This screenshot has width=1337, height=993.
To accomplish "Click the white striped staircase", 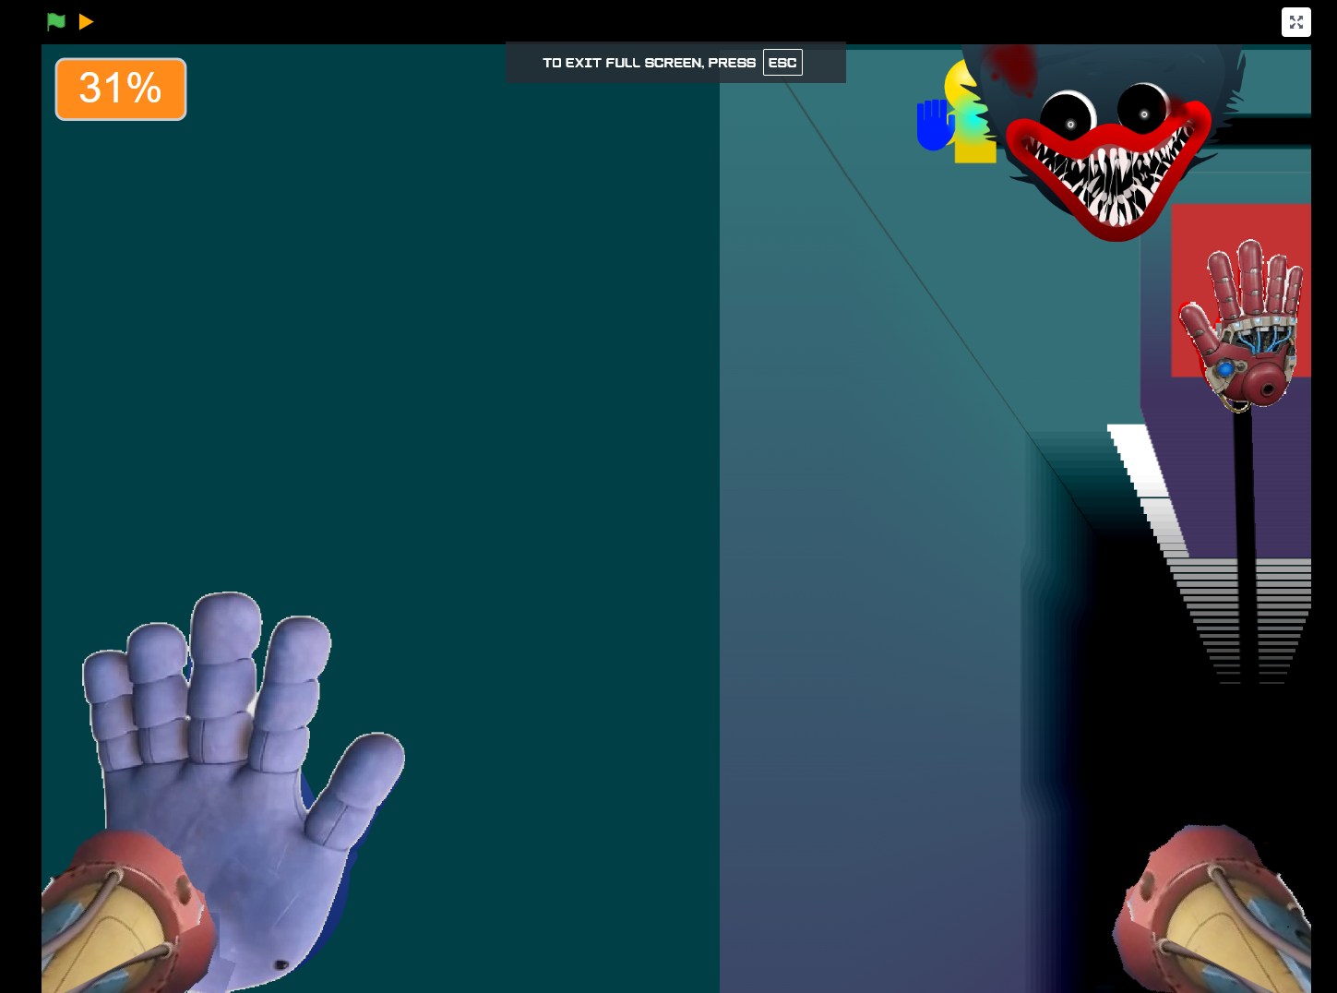I will click(x=1209, y=554).
